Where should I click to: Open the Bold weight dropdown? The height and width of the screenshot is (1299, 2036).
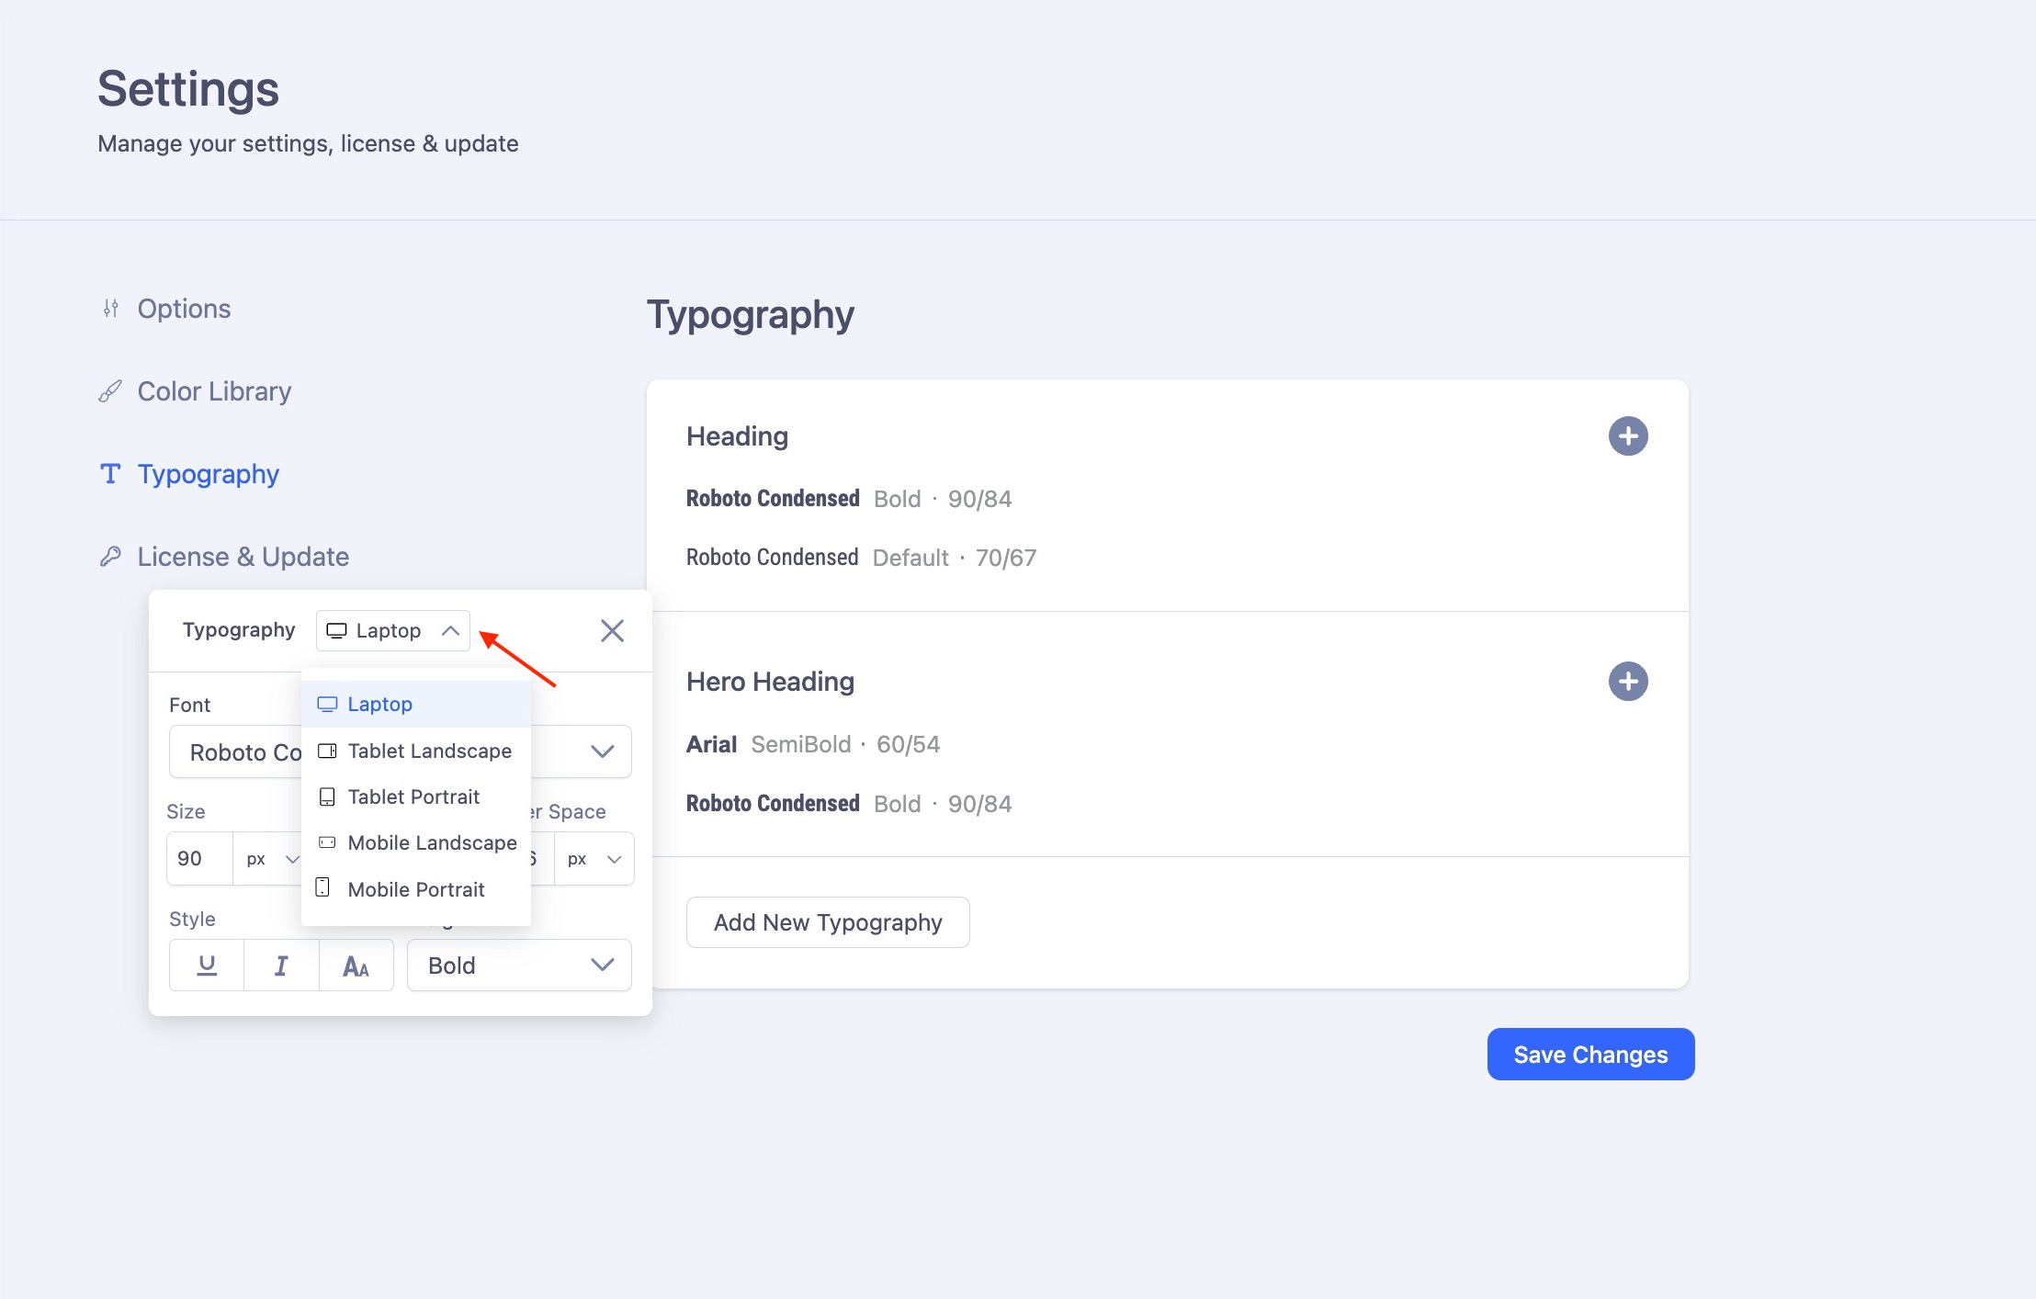coord(519,966)
